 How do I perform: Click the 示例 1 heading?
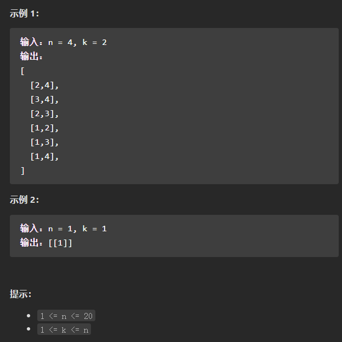click(24, 14)
